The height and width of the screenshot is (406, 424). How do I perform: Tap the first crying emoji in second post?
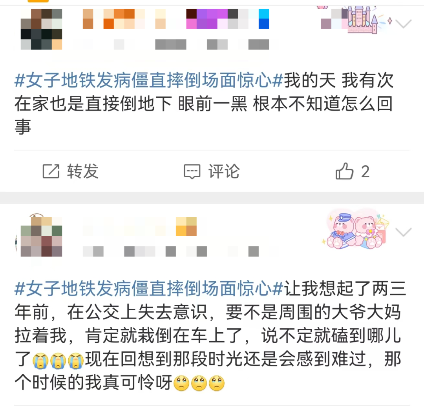40,360
